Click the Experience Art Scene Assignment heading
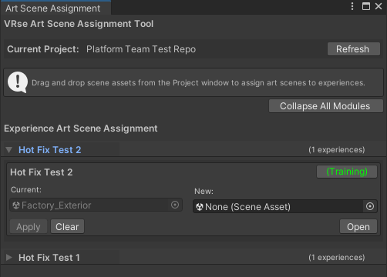 click(81, 128)
